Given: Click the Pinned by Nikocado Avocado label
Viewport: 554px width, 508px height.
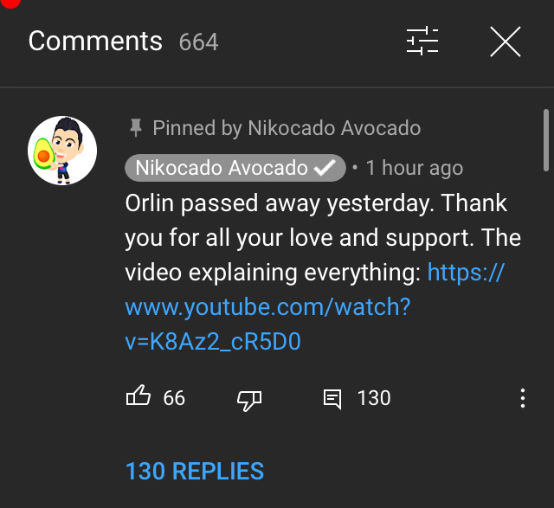Looking at the screenshot, I should tap(287, 128).
